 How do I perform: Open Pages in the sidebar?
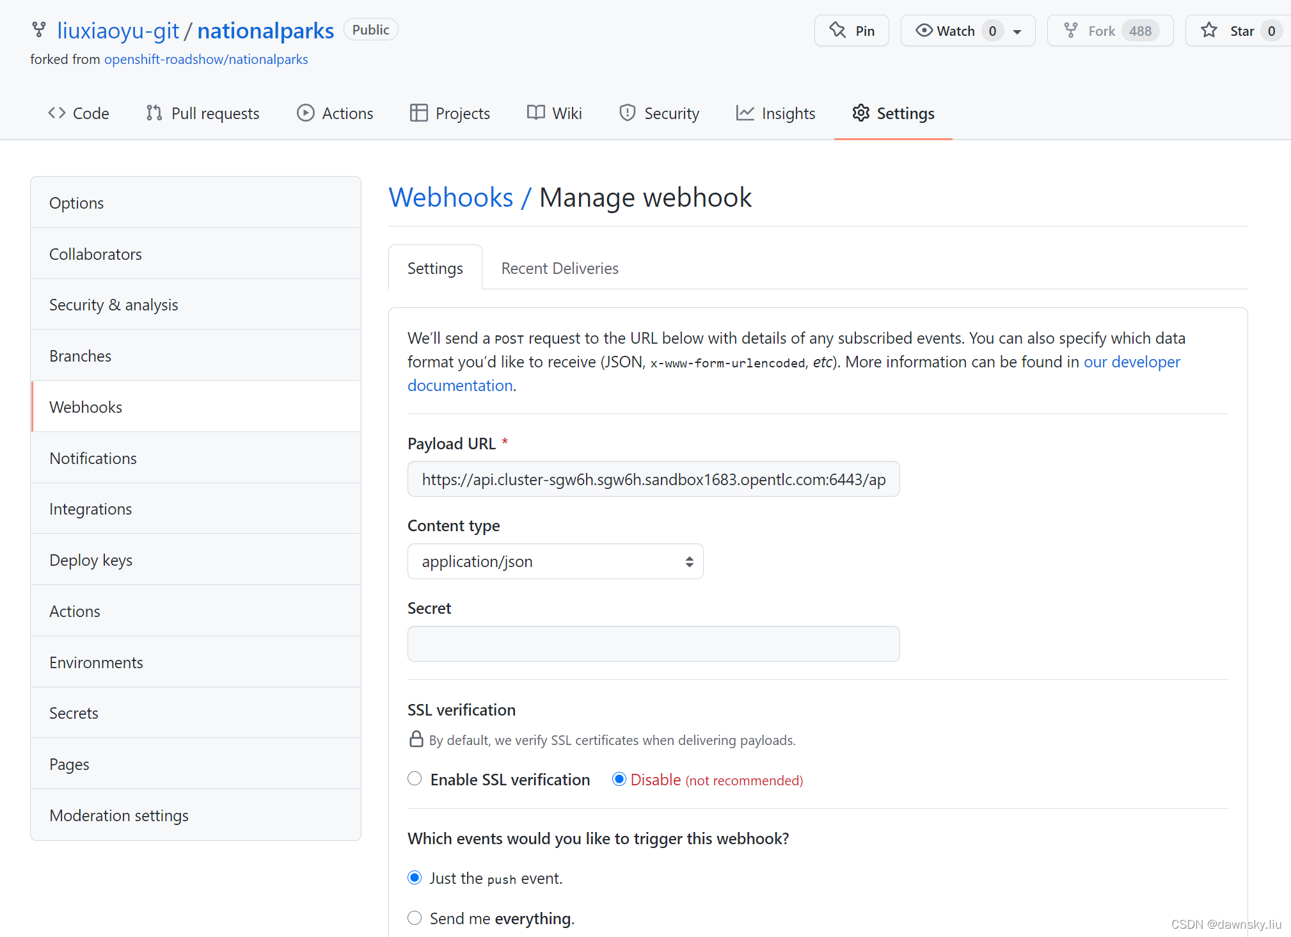coord(196,764)
